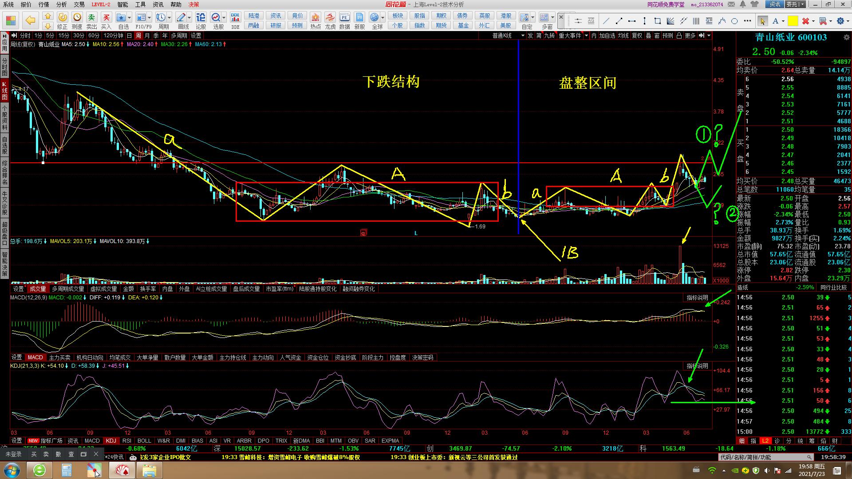Viewport: 852px width, 479px height.
Task: Toggle the lock icon in chart toolbar
Action: tap(679, 35)
